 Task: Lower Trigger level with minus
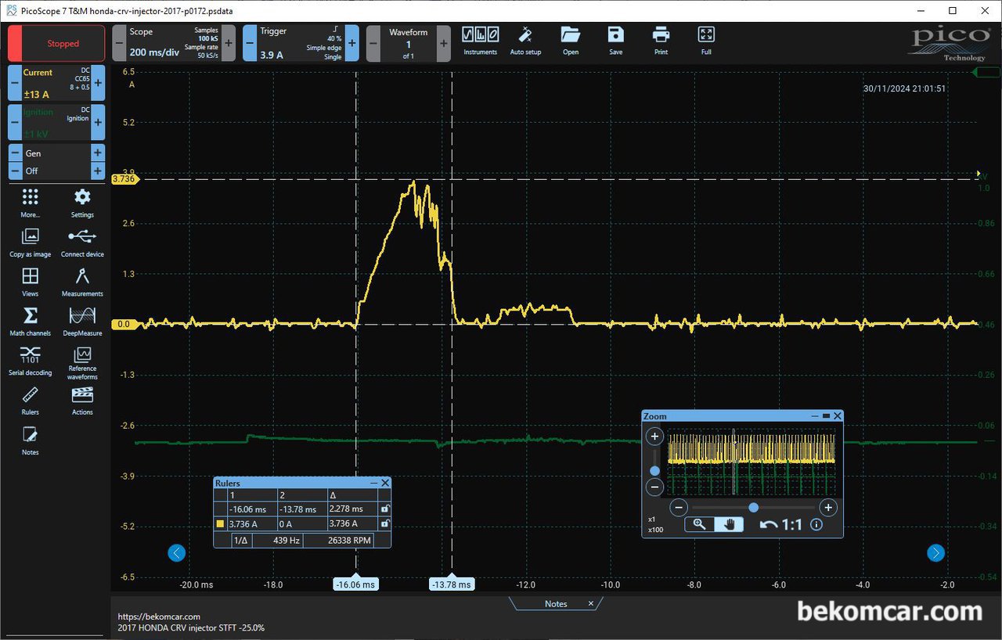click(249, 43)
